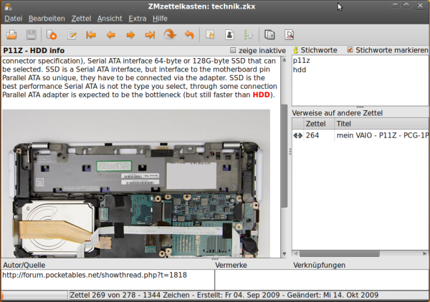This screenshot has height=302, width=430.
Task: Click the 'P11Z - HDD info' title
Action: point(34,51)
